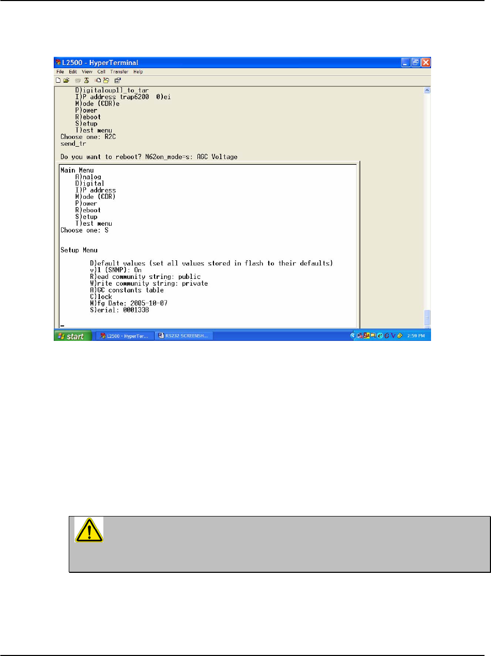
Task: Open the Help menu
Action: point(138,72)
